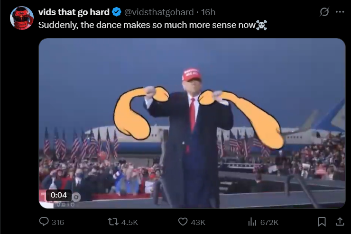Open the @vidsthatgohard handle link
The height and width of the screenshot is (234, 351).
[159, 12]
